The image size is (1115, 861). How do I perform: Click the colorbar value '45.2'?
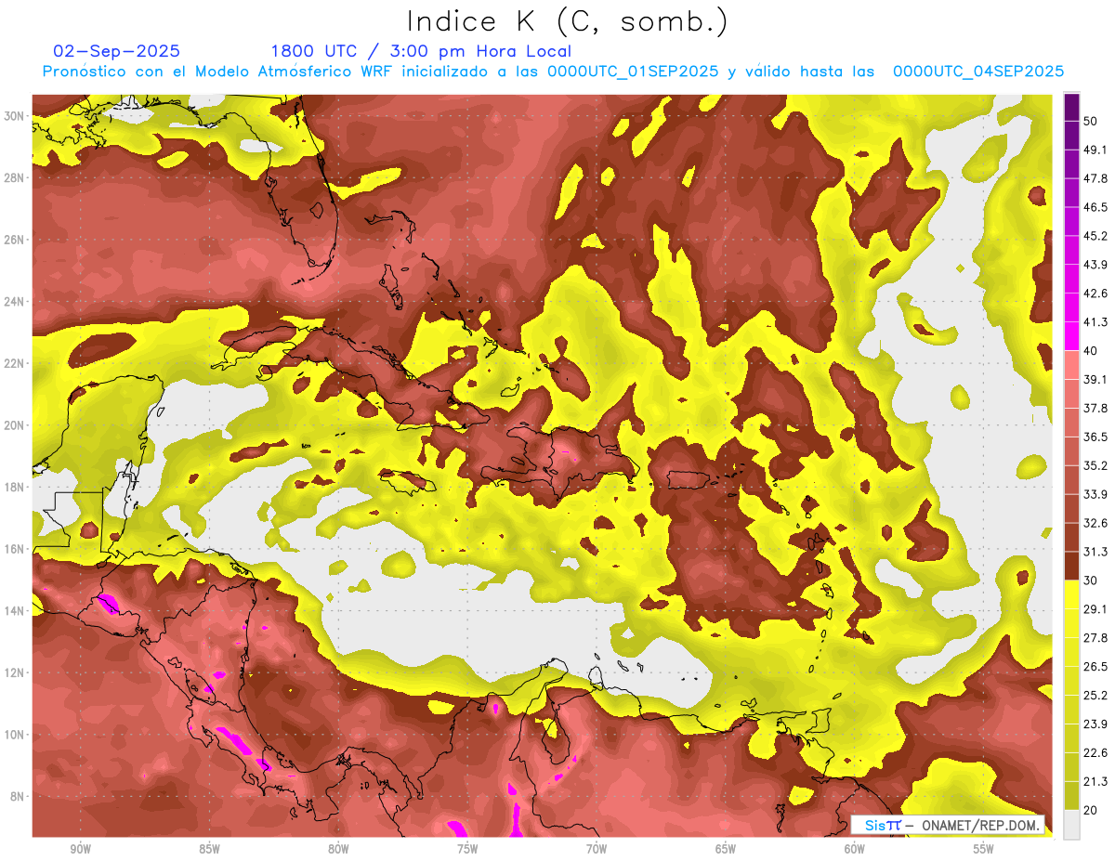[x=1095, y=236]
